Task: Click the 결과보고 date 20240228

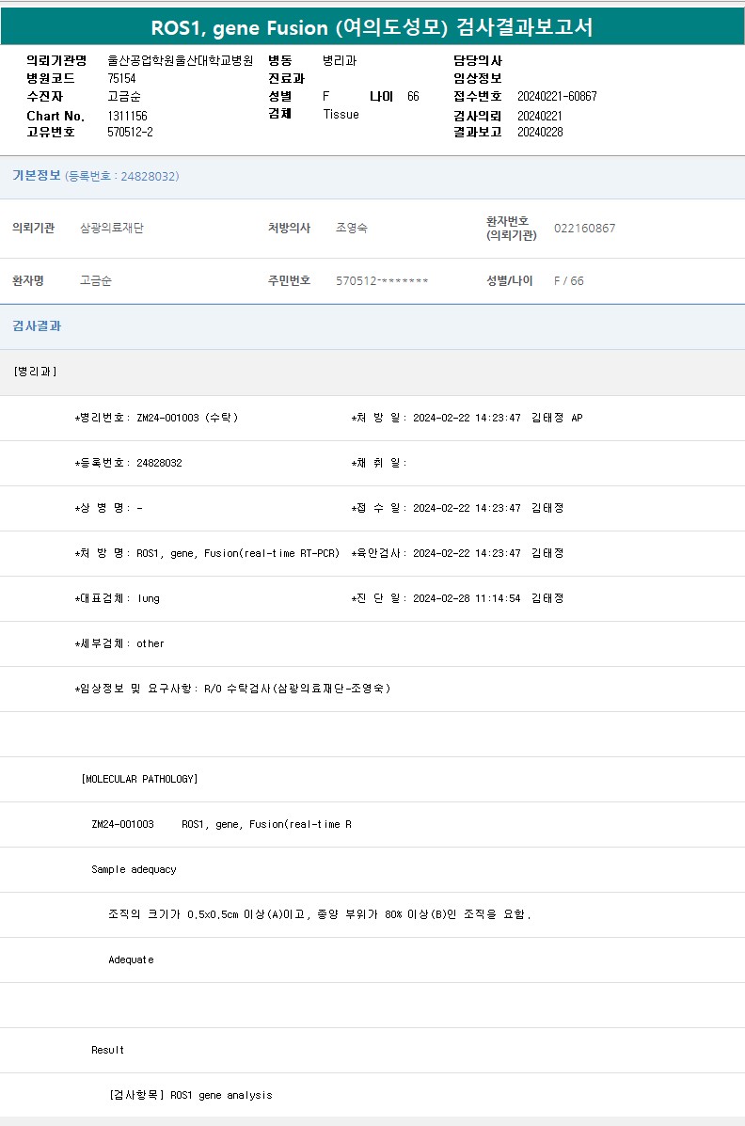Action: pyautogui.click(x=540, y=133)
